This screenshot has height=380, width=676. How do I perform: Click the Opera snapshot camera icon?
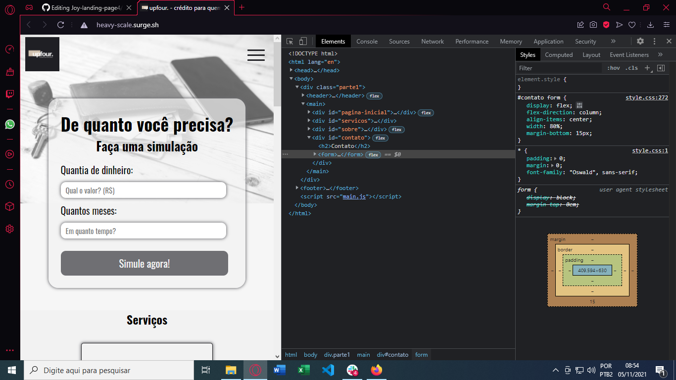(593, 25)
